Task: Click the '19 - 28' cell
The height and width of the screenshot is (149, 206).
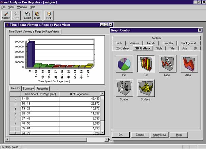Action: tap(40, 109)
